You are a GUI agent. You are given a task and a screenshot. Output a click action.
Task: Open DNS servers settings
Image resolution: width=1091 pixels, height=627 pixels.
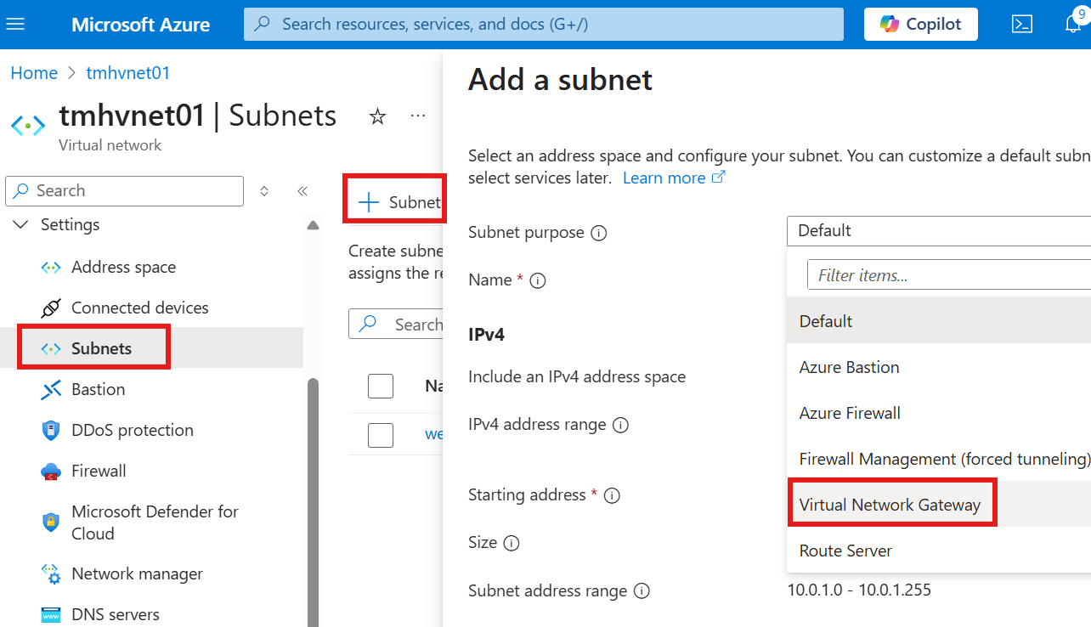pyautogui.click(x=115, y=614)
